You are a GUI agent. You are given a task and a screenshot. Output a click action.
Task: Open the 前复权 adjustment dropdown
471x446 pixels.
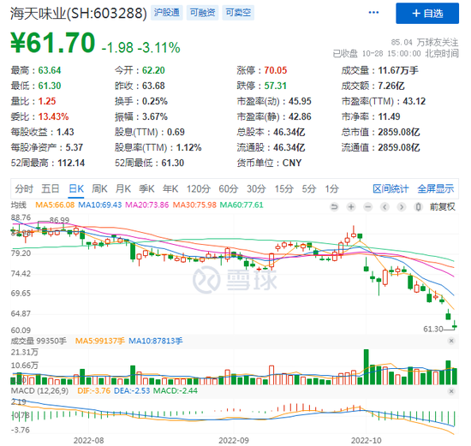442,207
